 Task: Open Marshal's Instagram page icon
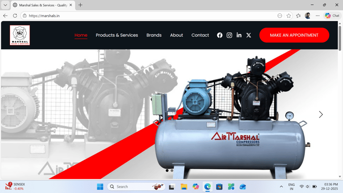(x=229, y=35)
